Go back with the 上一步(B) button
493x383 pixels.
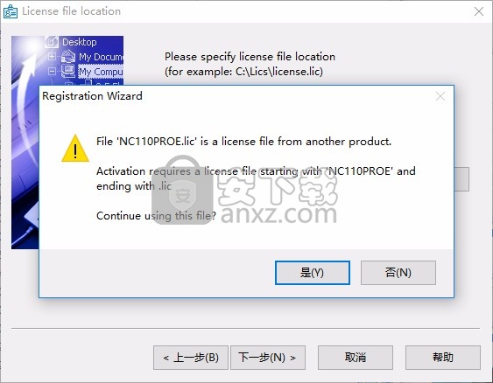point(191,358)
